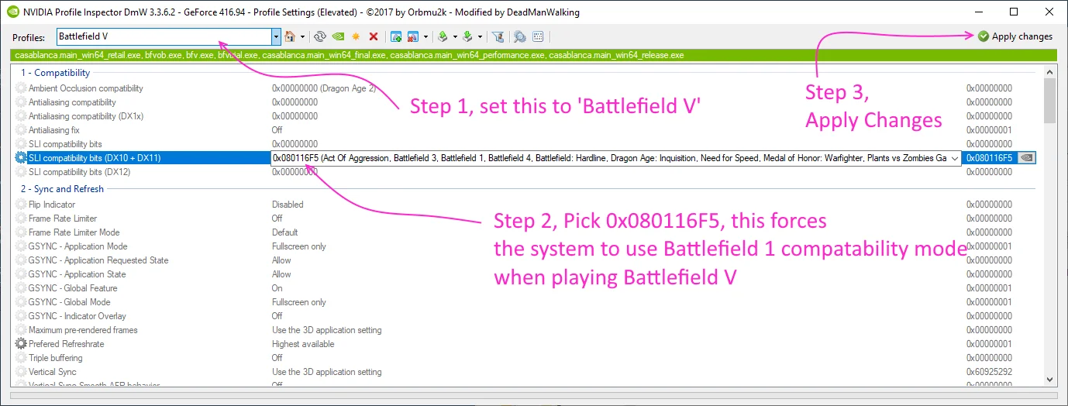Click the remove application from profile icon

coord(413,36)
